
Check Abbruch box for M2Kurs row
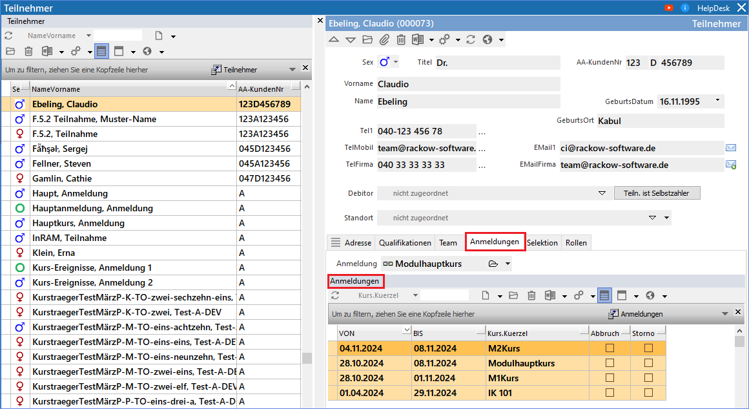(x=610, y=348)
